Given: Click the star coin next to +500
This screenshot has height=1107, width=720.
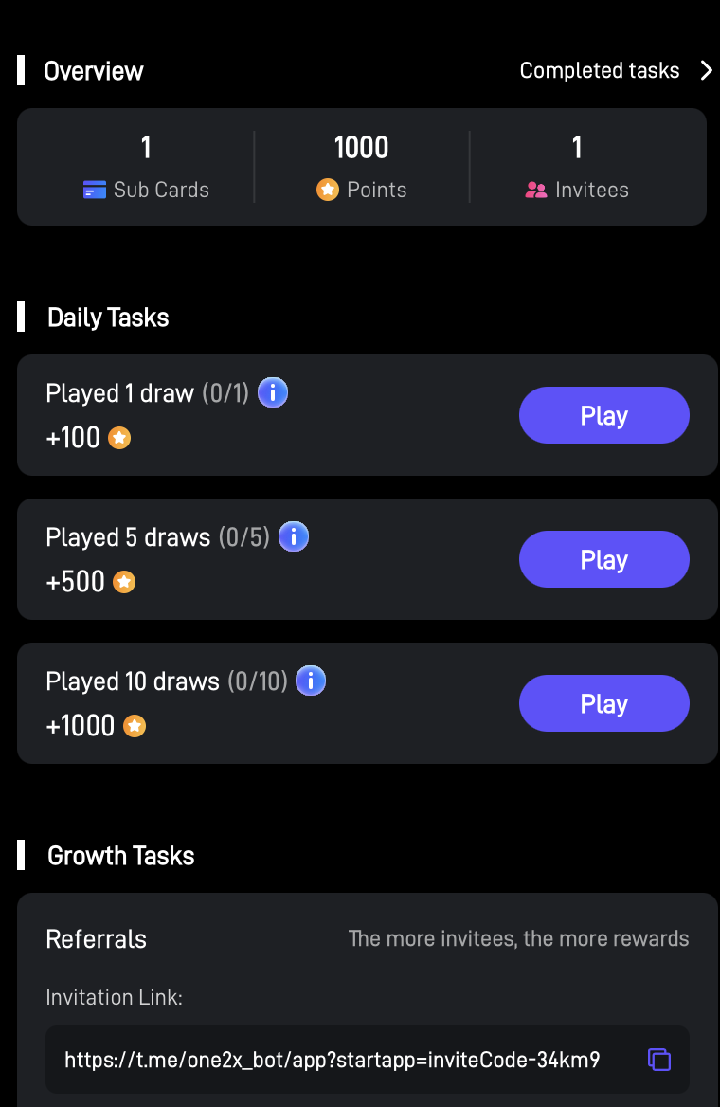Looking at the screenshot, I should pos(124,582).
